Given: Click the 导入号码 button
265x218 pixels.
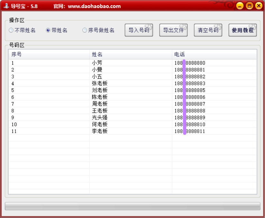Looking at the screenshot, I should pos(139,30).
